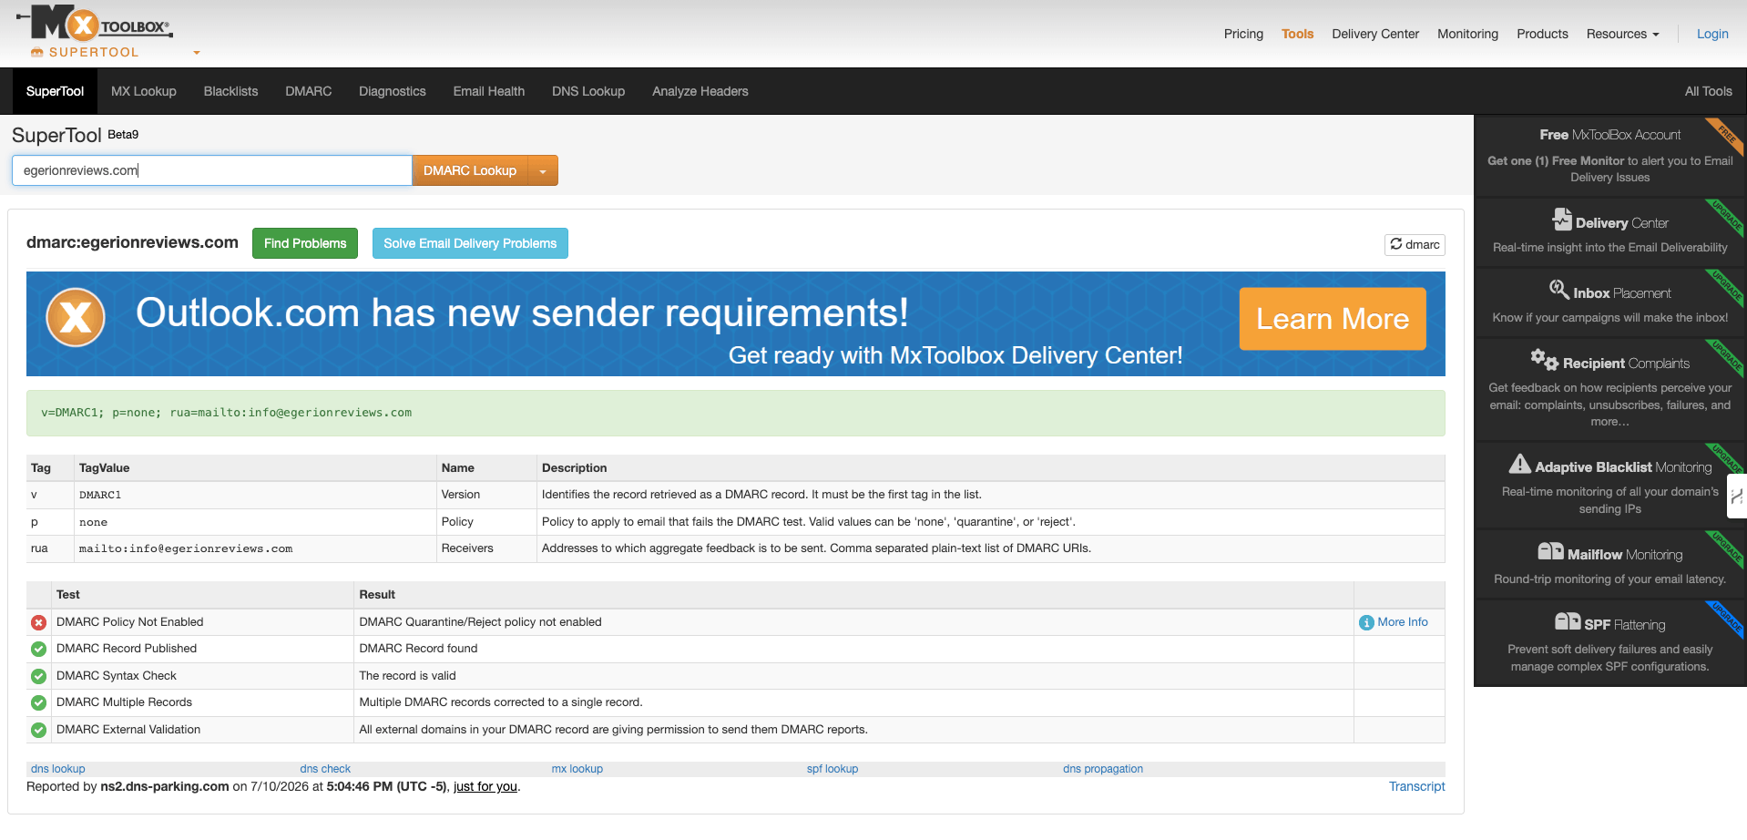Expand lookup type dropdown arrow
Screen dimensions: 1747x840
click(543, 170)
